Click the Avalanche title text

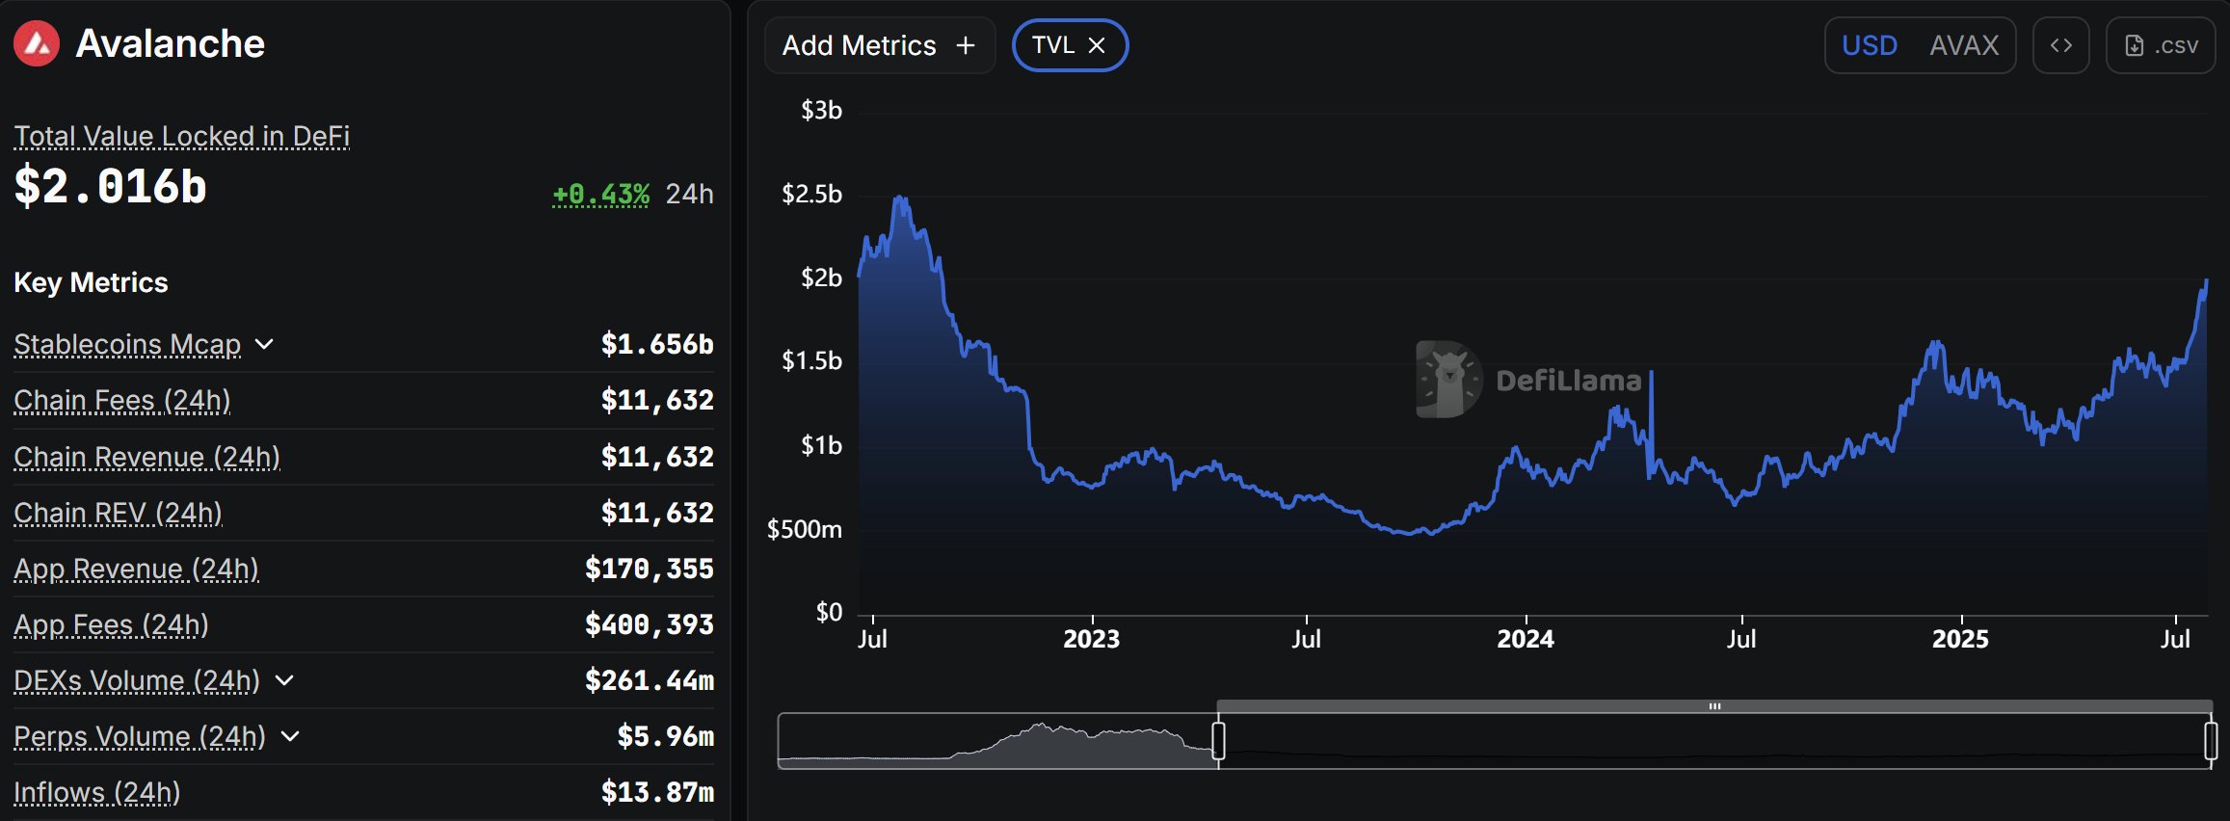(x=170, y=43)
